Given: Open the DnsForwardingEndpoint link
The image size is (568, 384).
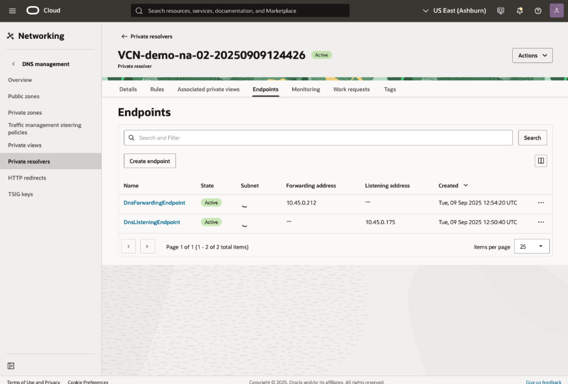Looking at the screenshot, I should click(x=154, y=203).
